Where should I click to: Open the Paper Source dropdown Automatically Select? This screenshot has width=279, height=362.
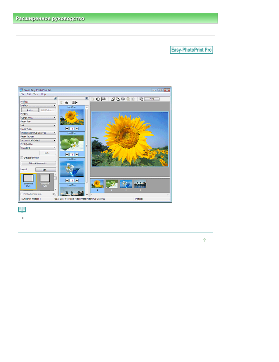[38, 140]
